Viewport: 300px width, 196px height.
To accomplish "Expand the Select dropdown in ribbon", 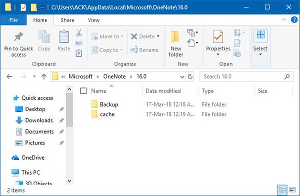I will click(x=260, y=54).
